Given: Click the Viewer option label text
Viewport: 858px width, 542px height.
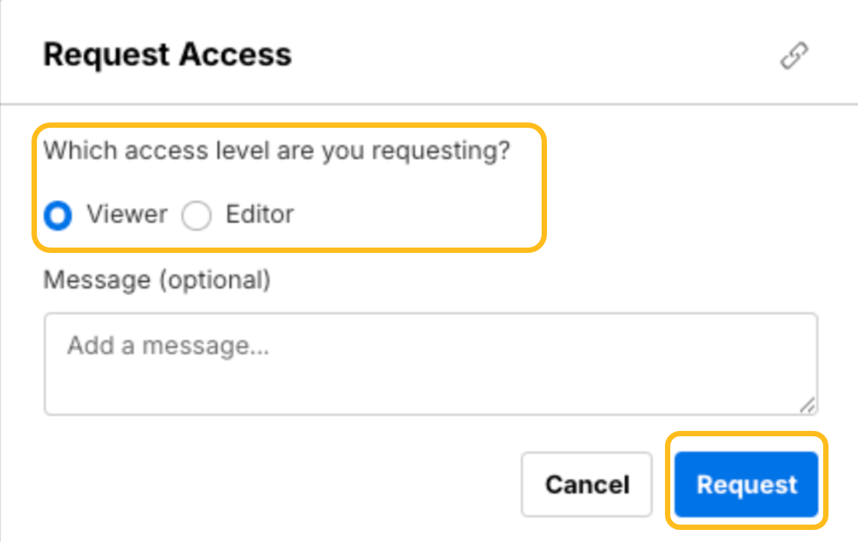Looking at the screenshot, I should click(127, 215).
